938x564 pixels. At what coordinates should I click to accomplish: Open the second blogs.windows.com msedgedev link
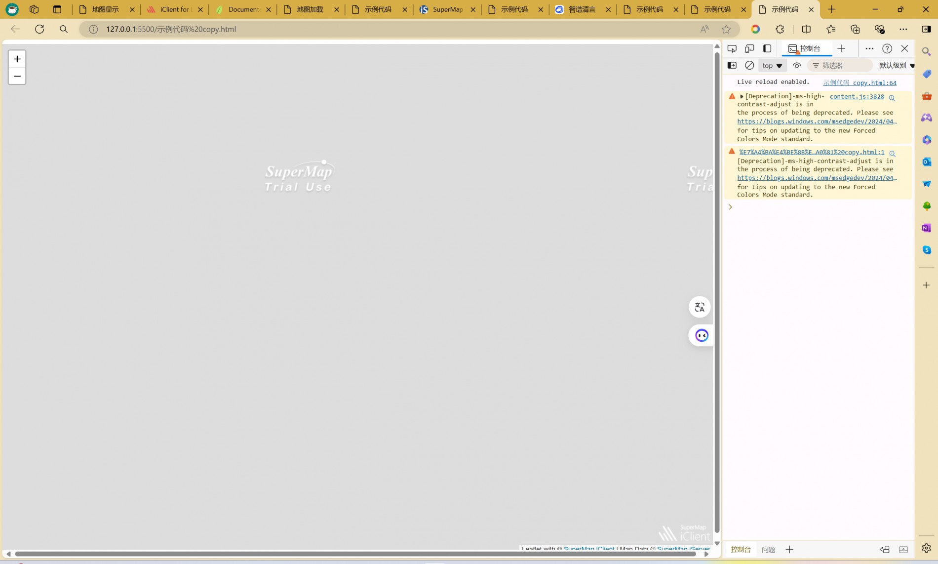click(817, 178)
